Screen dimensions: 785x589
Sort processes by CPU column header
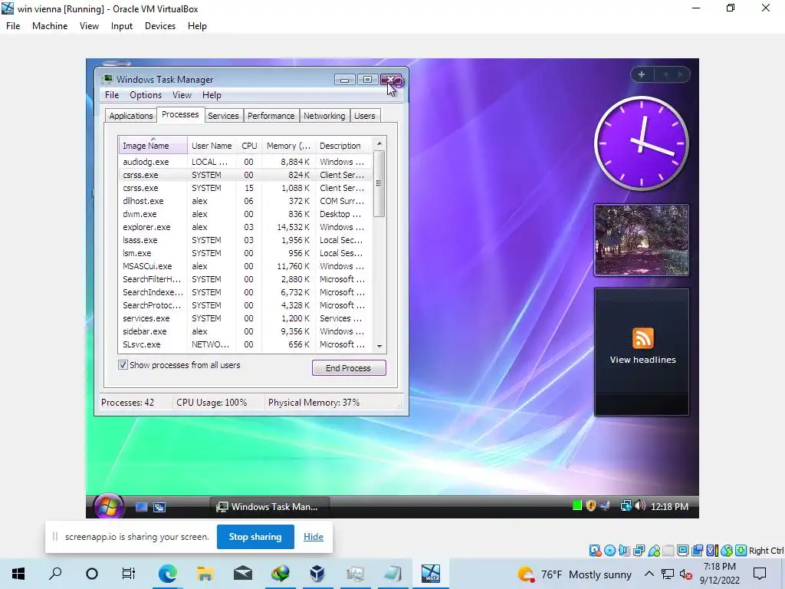pos(249,146)
